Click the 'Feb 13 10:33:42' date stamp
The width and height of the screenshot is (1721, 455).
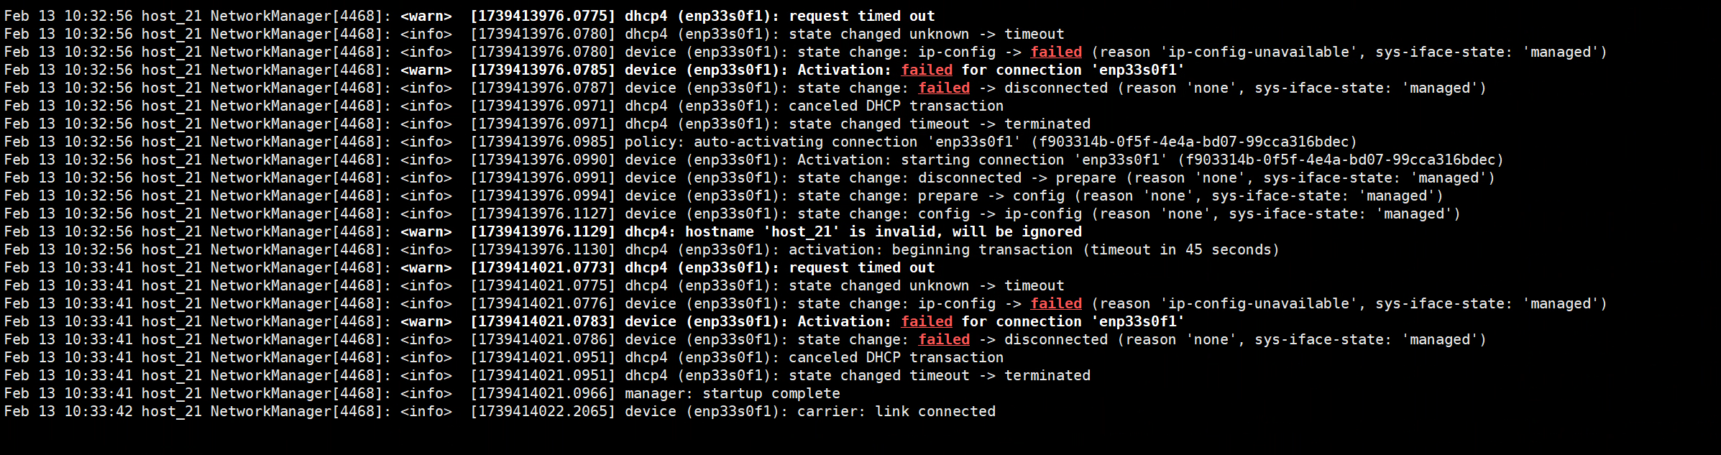tap(68, 411)
